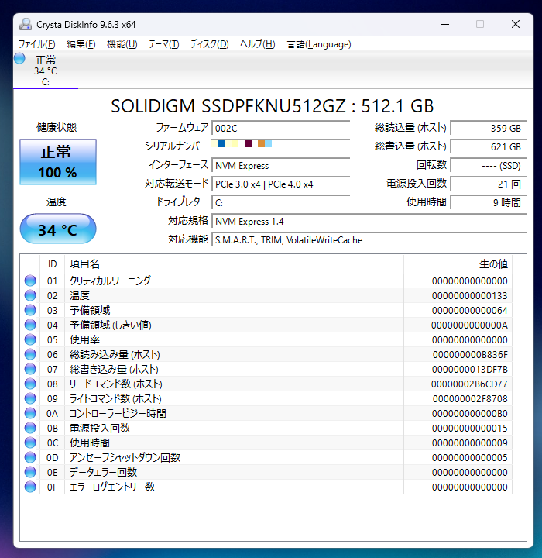Viewport: 542px width, 558px height.
Task: Click the CrystalDiskInfo app icon in title bar
Action: pyautogui.click(x=26, y=24)
